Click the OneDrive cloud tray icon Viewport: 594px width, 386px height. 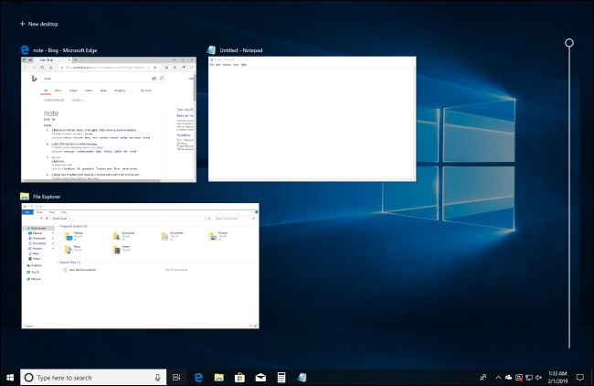coord(509,377)
